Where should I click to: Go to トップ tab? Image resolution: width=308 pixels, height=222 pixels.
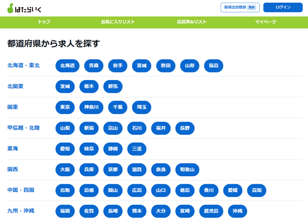point(44,22)
